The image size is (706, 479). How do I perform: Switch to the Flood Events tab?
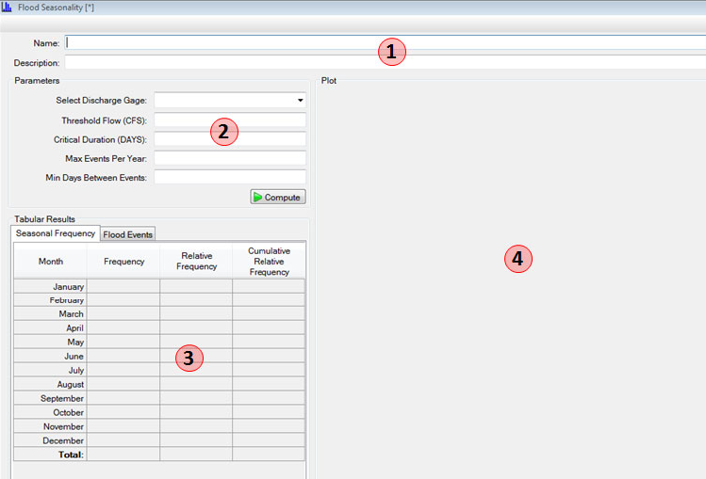tap(128, 234)
